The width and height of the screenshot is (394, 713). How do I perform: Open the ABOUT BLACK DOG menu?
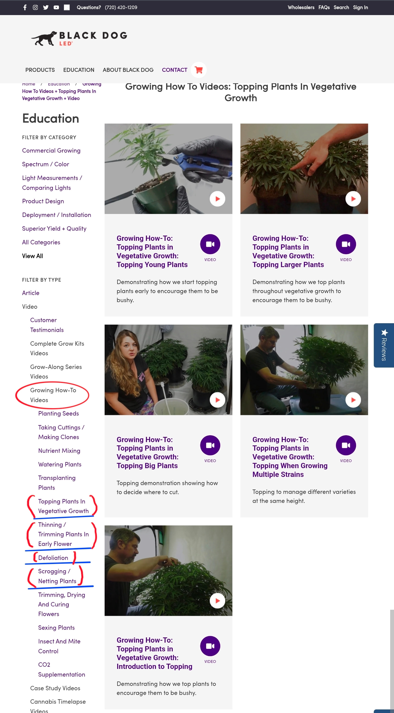pyautogui.click(x=128, y=70)
